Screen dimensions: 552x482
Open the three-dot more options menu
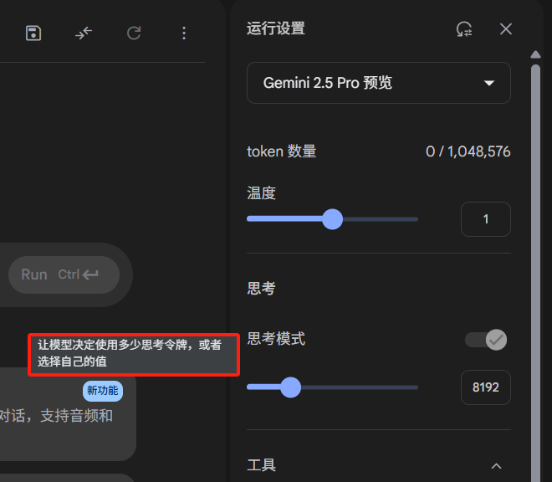pos(184,33)
